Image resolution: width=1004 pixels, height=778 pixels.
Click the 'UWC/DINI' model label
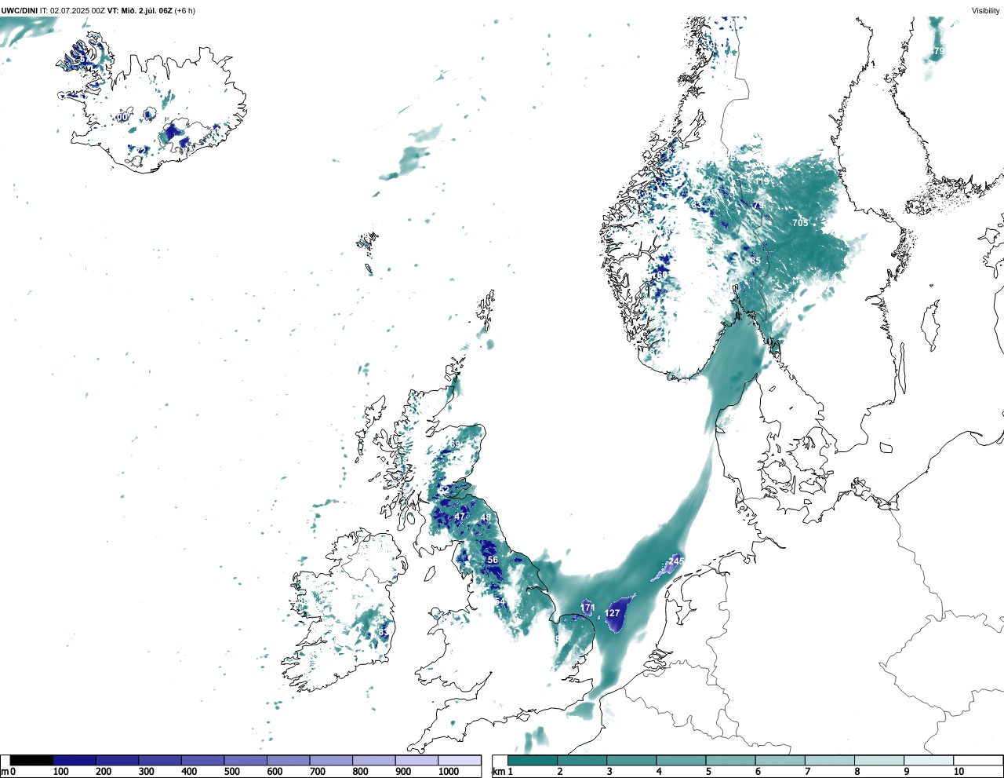click(x=20, y=10)
